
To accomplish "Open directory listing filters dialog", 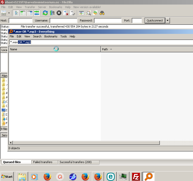I will coord(81,13).
